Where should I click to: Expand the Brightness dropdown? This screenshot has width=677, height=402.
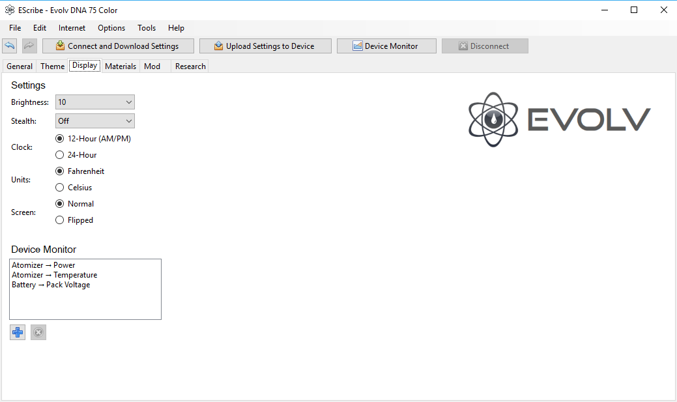(x=95, y=102)
